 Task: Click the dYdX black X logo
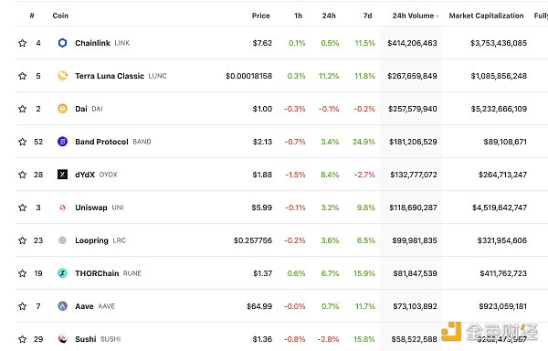[x=62, y=175]
